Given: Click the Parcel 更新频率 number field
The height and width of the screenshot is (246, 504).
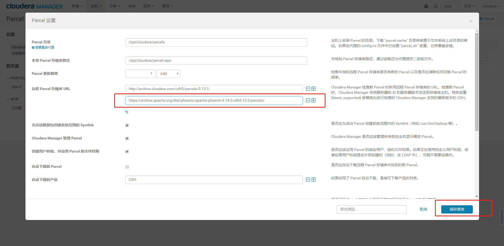Looking at the screenshot, I should point(141,74).
